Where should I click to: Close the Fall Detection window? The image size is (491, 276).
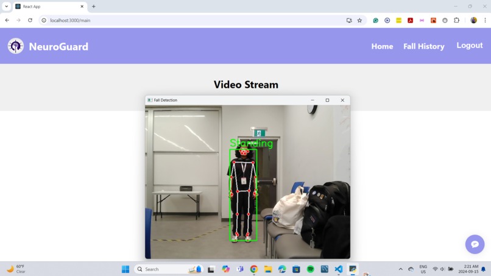[342, 101]
